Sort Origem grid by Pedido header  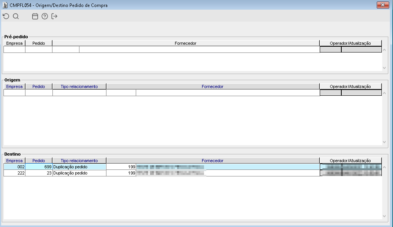click(x=39, y=86)
